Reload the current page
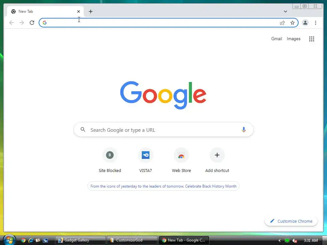The image size is (327, 245). point(32,23)
